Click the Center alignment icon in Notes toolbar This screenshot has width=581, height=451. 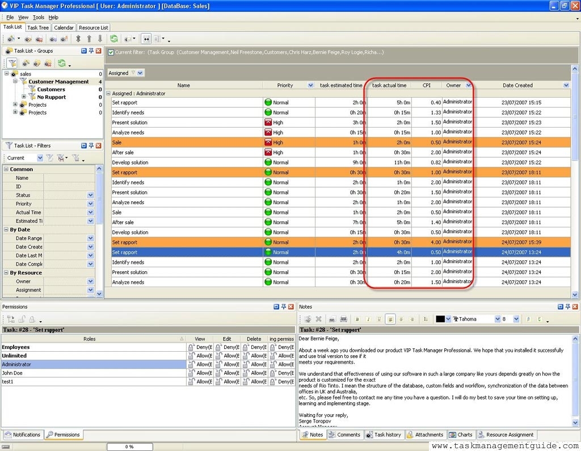pos(401,319)
